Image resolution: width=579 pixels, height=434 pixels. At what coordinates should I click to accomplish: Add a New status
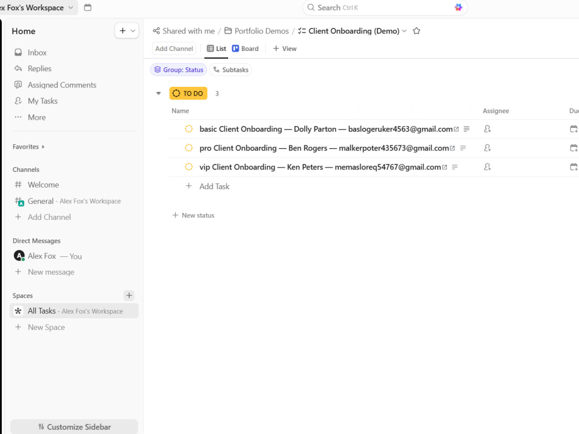click(193, 215)
